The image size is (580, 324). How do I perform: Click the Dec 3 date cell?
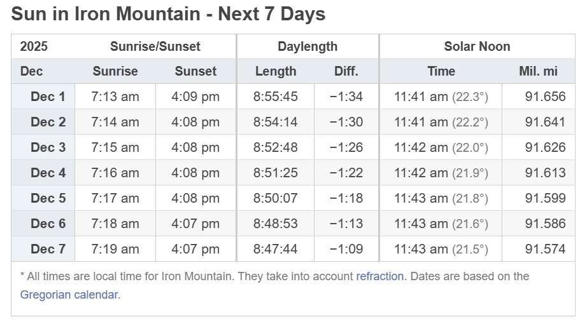48,147
